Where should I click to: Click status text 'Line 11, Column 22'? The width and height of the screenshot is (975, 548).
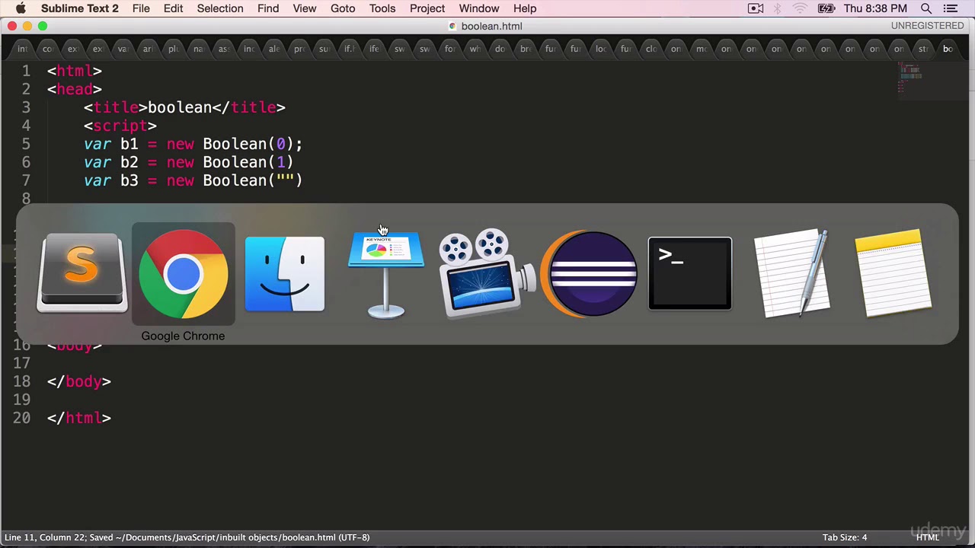[45, 537]
